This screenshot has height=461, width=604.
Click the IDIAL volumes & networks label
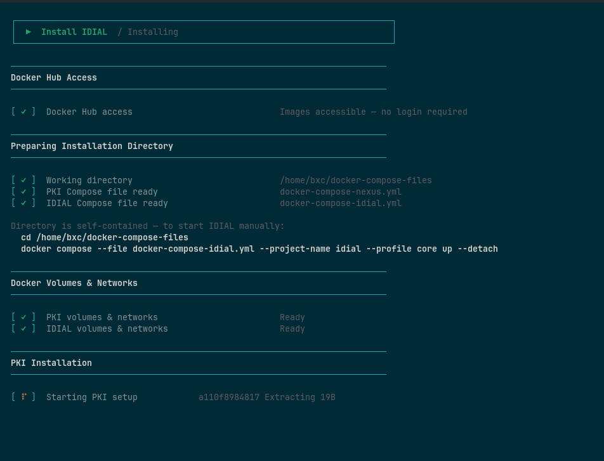pyautogui.click(x=107, y=329)
